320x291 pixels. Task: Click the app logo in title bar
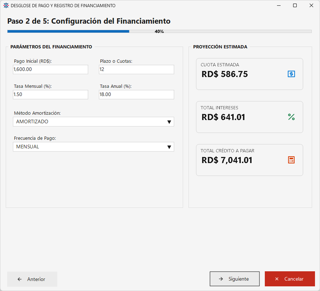(6, 5)
